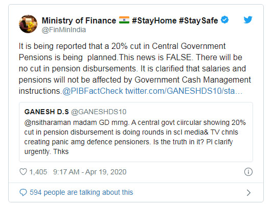The height and width of the screenshot is (208, 274).
Task: Click the 1,405 likes count
Action: 38,172
